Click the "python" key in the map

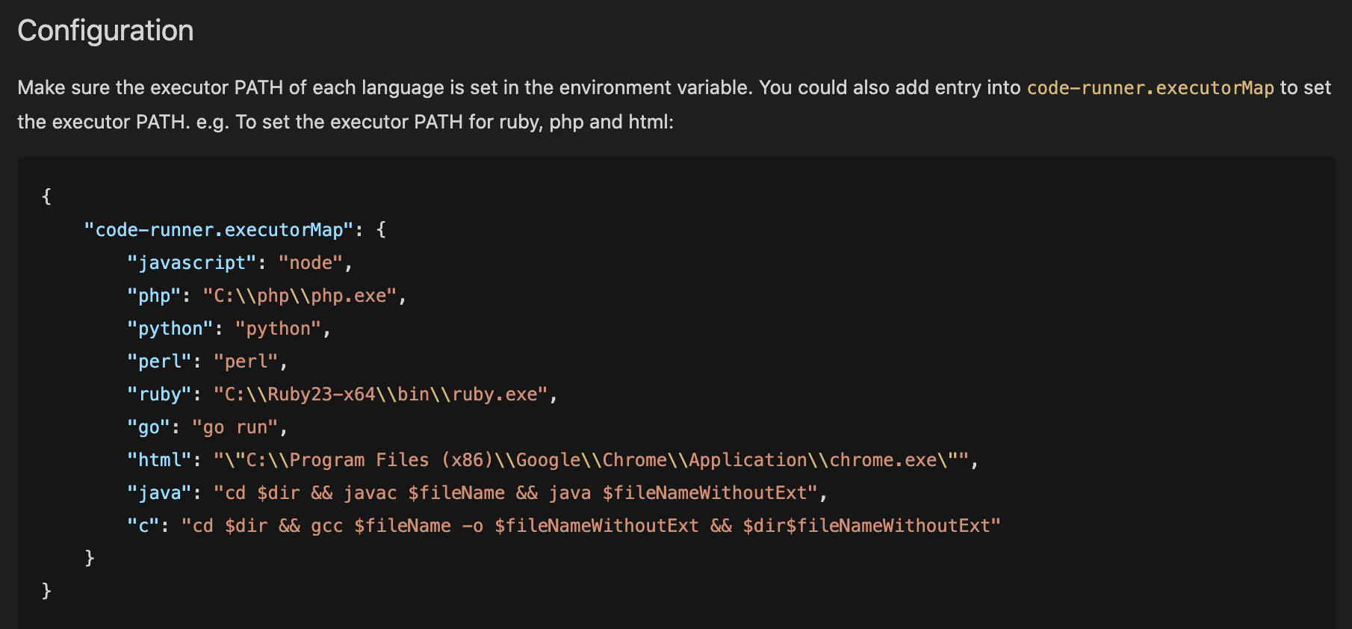[x=170, y=329]
